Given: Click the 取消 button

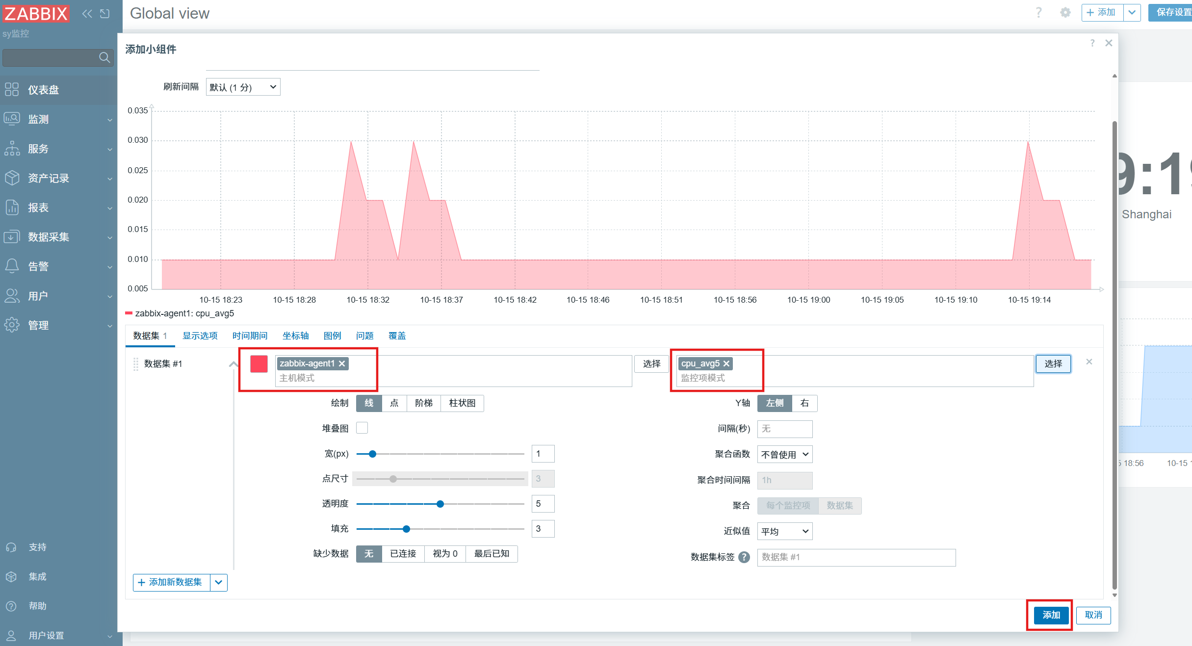Looking at the screenshot, I should pyautogui.click(x=1093, y=615).
